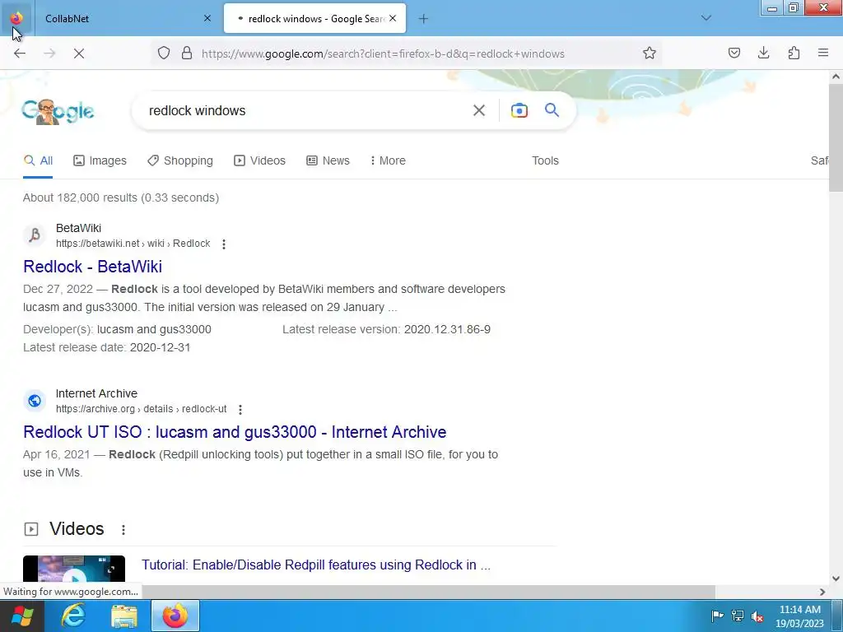Clear the Google search box
Image resolution: width=843 pixels, height=632 pixels.
click(478, 111)
